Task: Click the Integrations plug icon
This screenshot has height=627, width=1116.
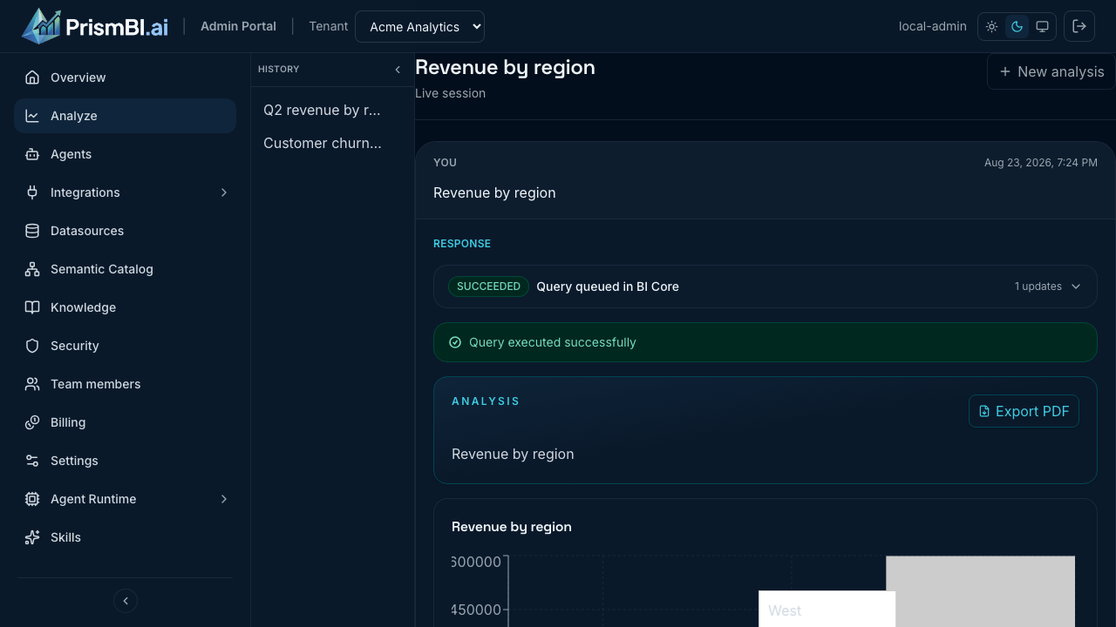Action: [x=32, y=192]
